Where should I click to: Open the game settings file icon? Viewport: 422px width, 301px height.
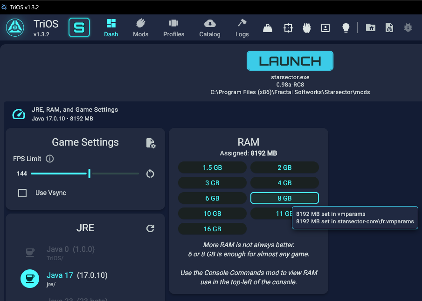(150, 143)
